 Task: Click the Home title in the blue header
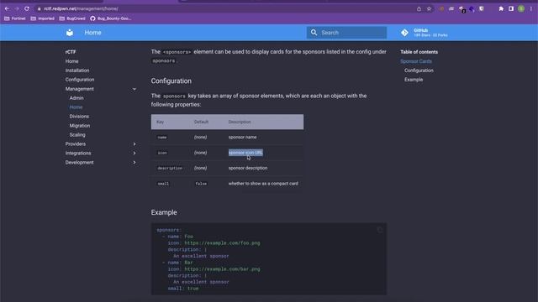93,33
